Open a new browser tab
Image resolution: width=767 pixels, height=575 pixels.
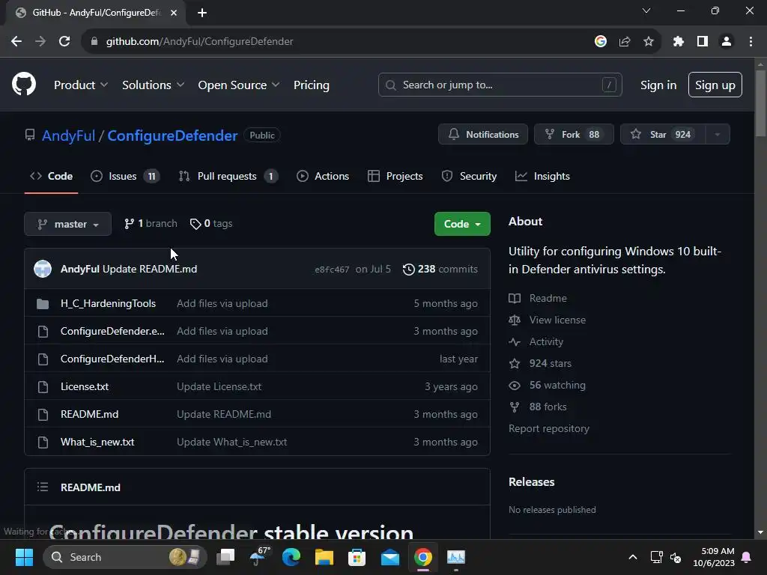(202, 13)
